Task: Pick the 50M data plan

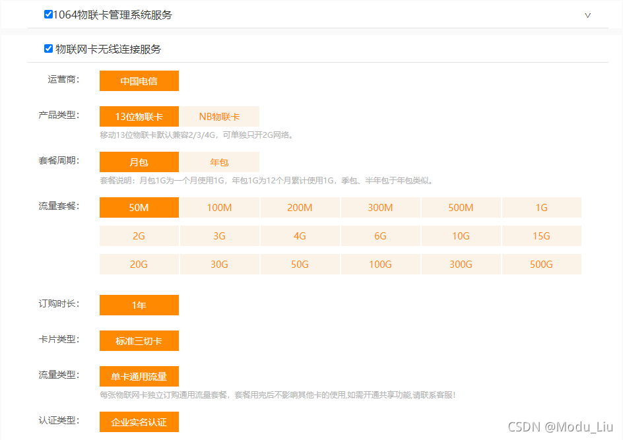Action: pos(139,208)
